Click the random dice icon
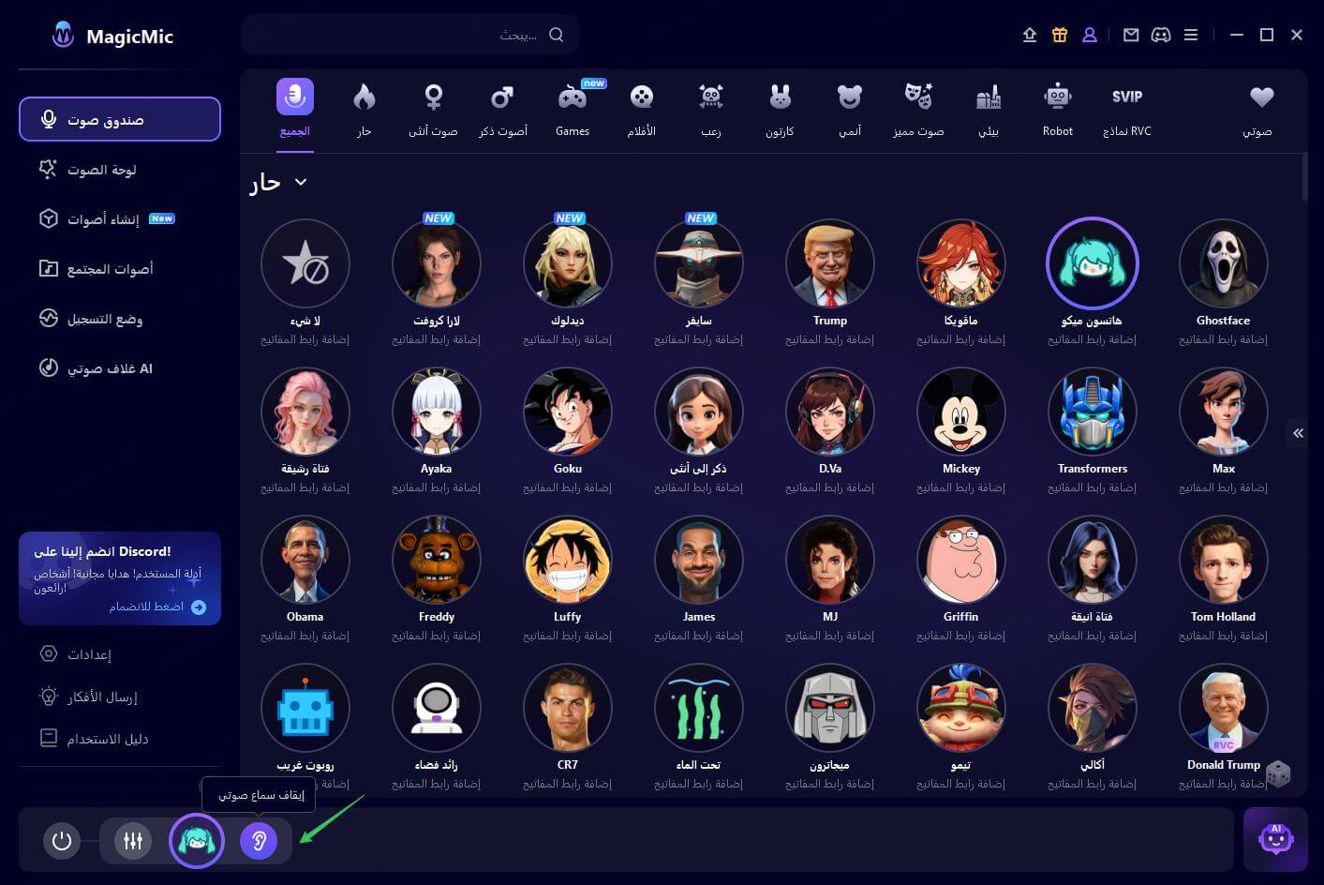The image size is (1324, 885). (x=1278, y=774)
